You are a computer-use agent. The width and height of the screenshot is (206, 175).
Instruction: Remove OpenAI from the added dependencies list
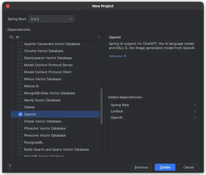point(195,117)
